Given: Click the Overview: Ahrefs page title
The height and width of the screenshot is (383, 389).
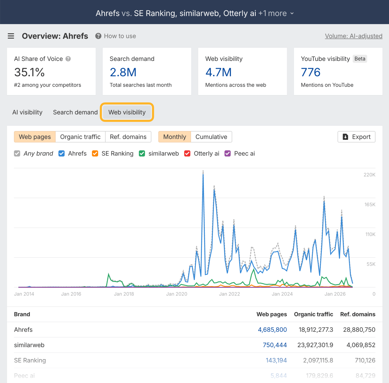Looking at the screenshot, I should click(x=55, y=36).
